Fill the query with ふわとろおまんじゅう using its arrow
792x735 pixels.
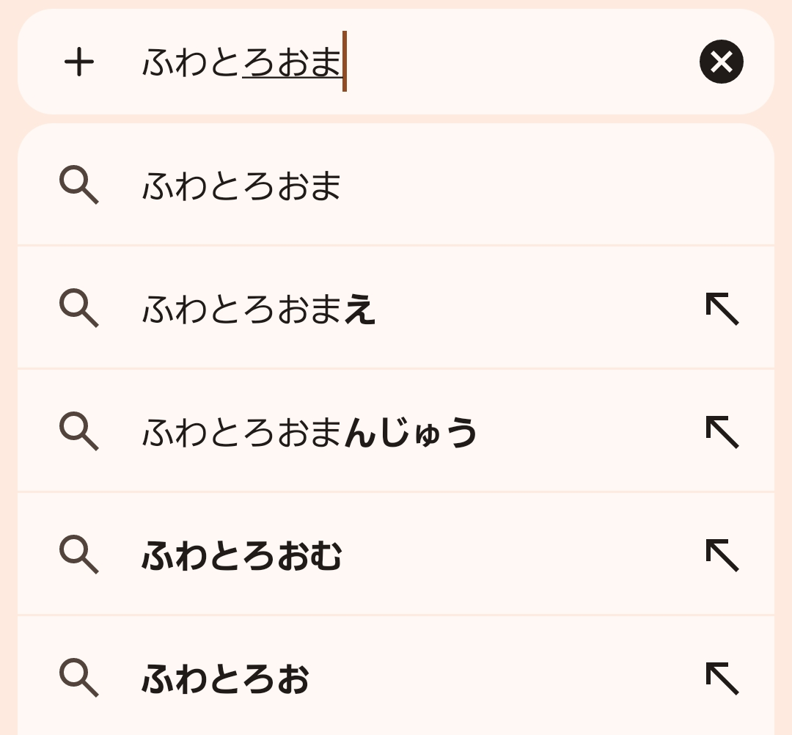point(722,432)
